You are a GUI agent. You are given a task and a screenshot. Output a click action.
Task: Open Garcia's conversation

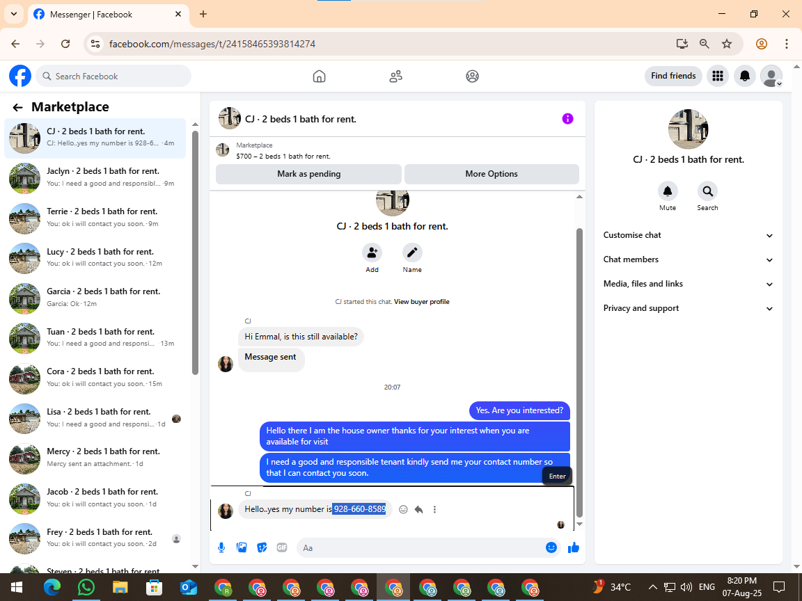(95, 298)
